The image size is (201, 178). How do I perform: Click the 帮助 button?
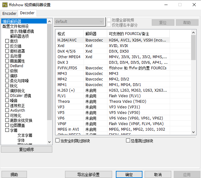click(x=187, y=23)
